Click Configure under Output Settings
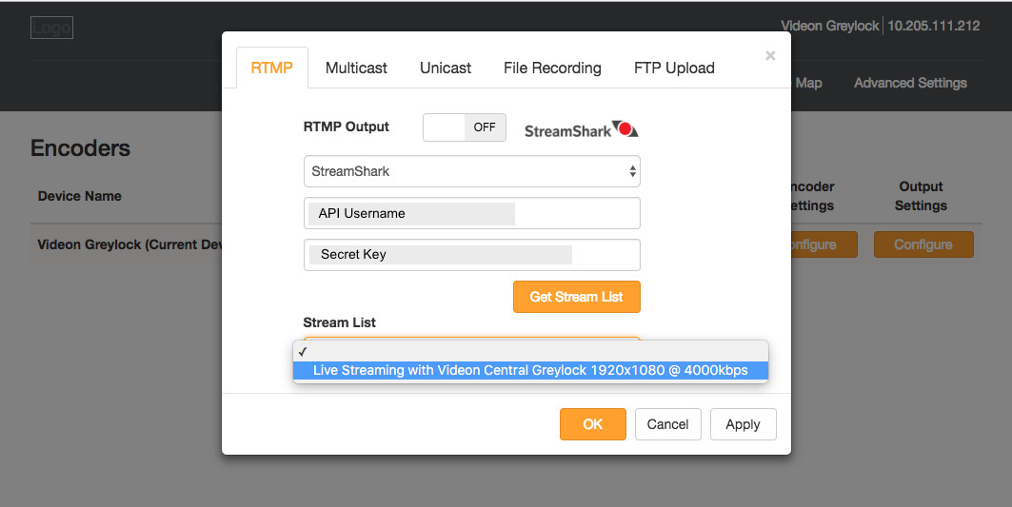 point(923,244)
